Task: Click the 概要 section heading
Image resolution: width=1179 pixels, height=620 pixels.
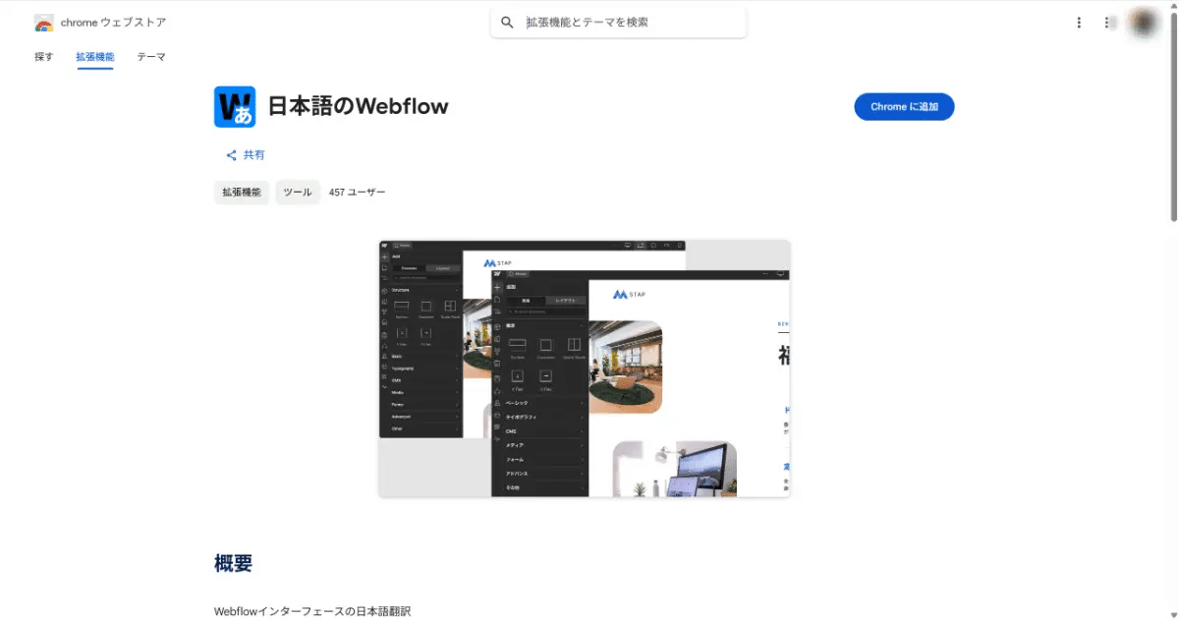Action: (231, 563)
